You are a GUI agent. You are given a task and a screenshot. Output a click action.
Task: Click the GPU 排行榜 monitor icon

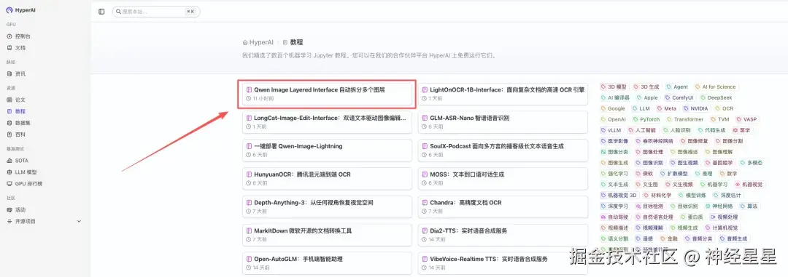click(x=9, y=184)
